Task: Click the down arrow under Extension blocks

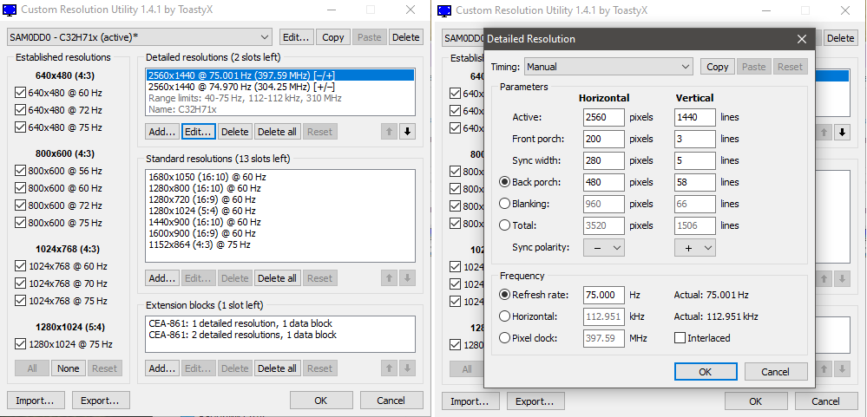Action: pos(407,368)
